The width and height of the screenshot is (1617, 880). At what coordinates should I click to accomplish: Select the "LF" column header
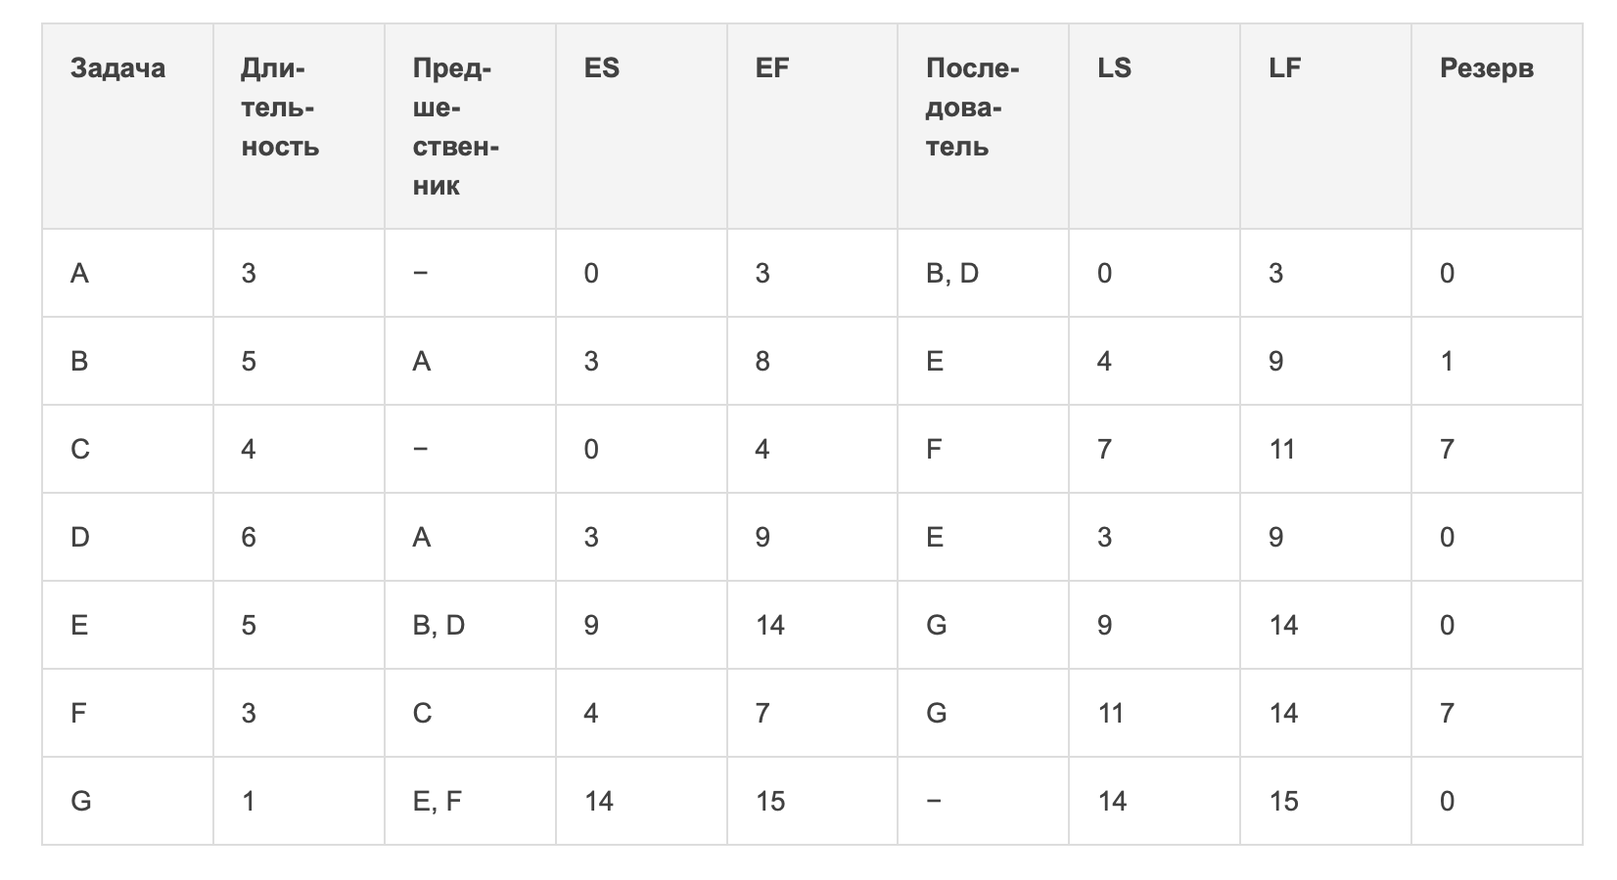pyautogui.click(x=1284, y=68)
